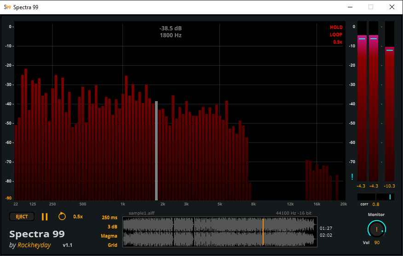
Task: Click the Spectra 99 title bar icon
Action: 7,7
